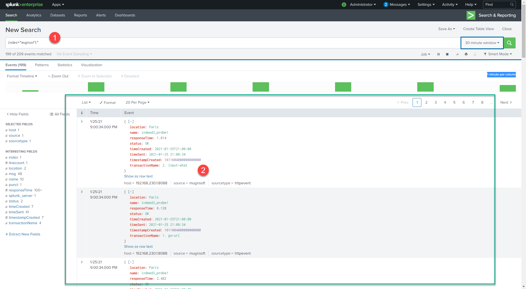Open the sourcetype selected field
526x289 pixels.
[18, 141]
